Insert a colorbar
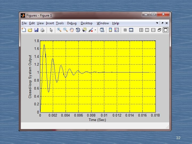This screenshot has height=144, width=192. coord(110,30)
